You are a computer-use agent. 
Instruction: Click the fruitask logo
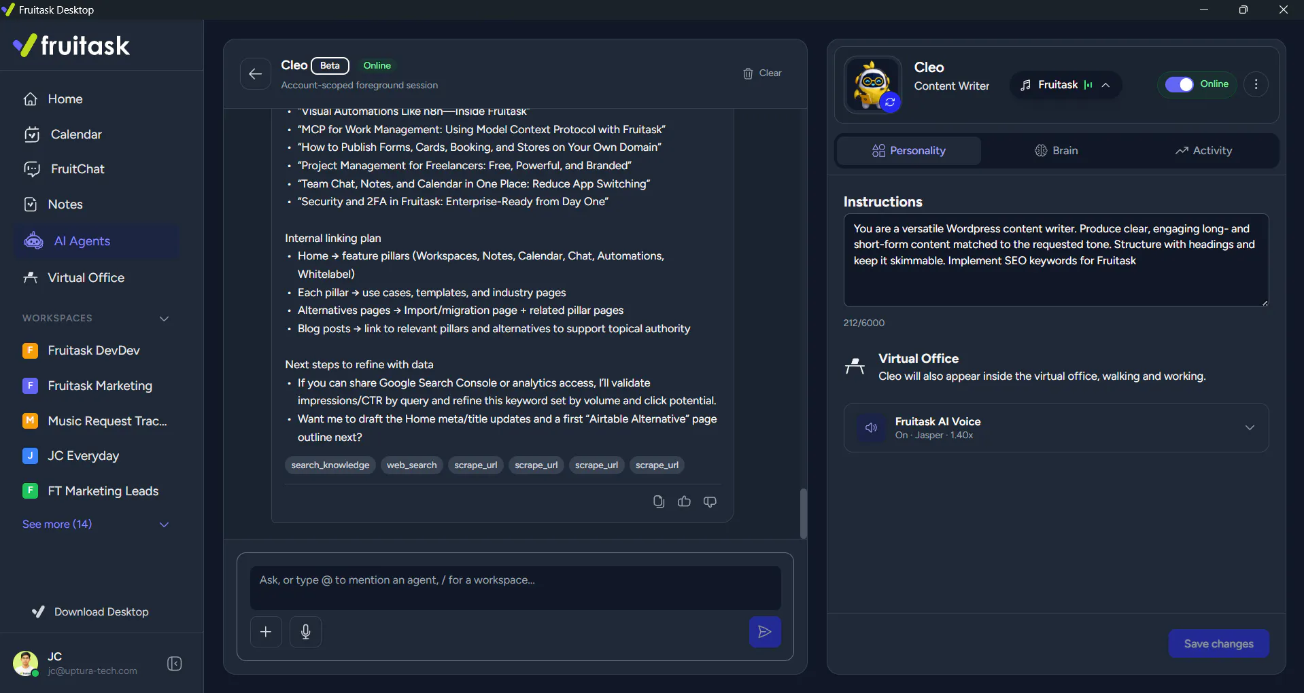point(71,46)
